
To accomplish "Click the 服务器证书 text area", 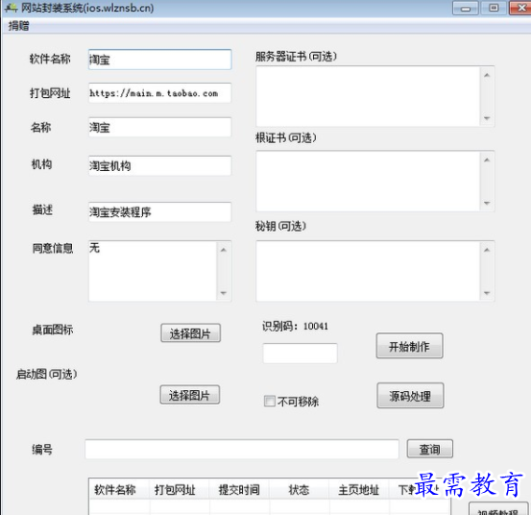I will tap(368, 96).
